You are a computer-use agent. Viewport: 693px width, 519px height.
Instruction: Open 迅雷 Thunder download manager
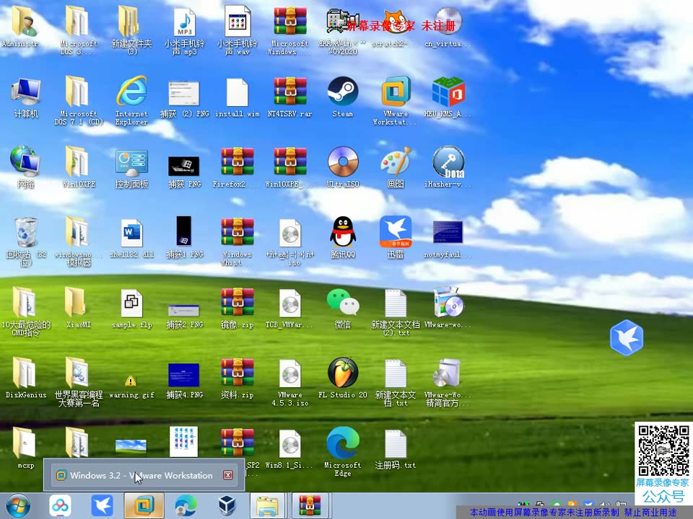pyautogui.click(x=394, y=231)
